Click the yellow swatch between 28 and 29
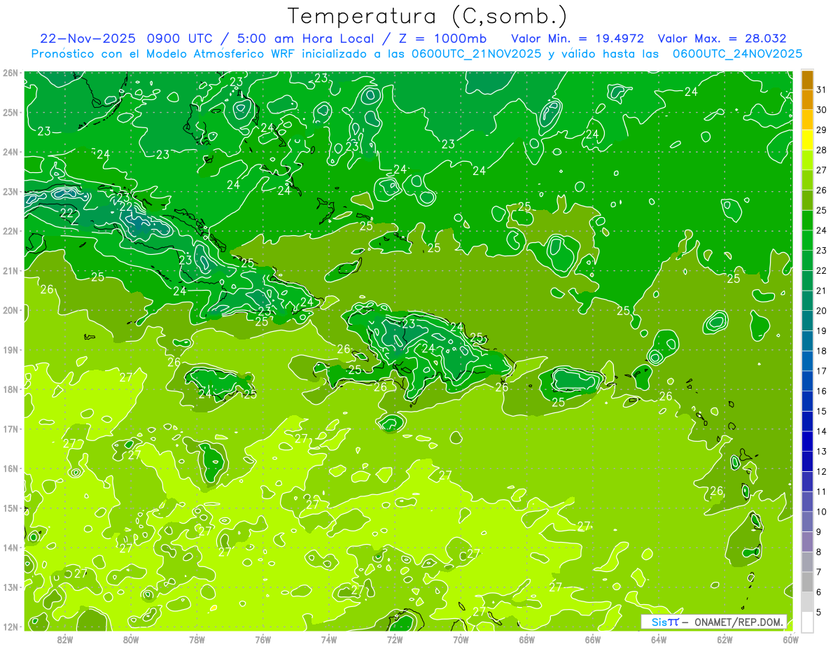The width and height of the screenshot is (840, 649). [807, 141]
